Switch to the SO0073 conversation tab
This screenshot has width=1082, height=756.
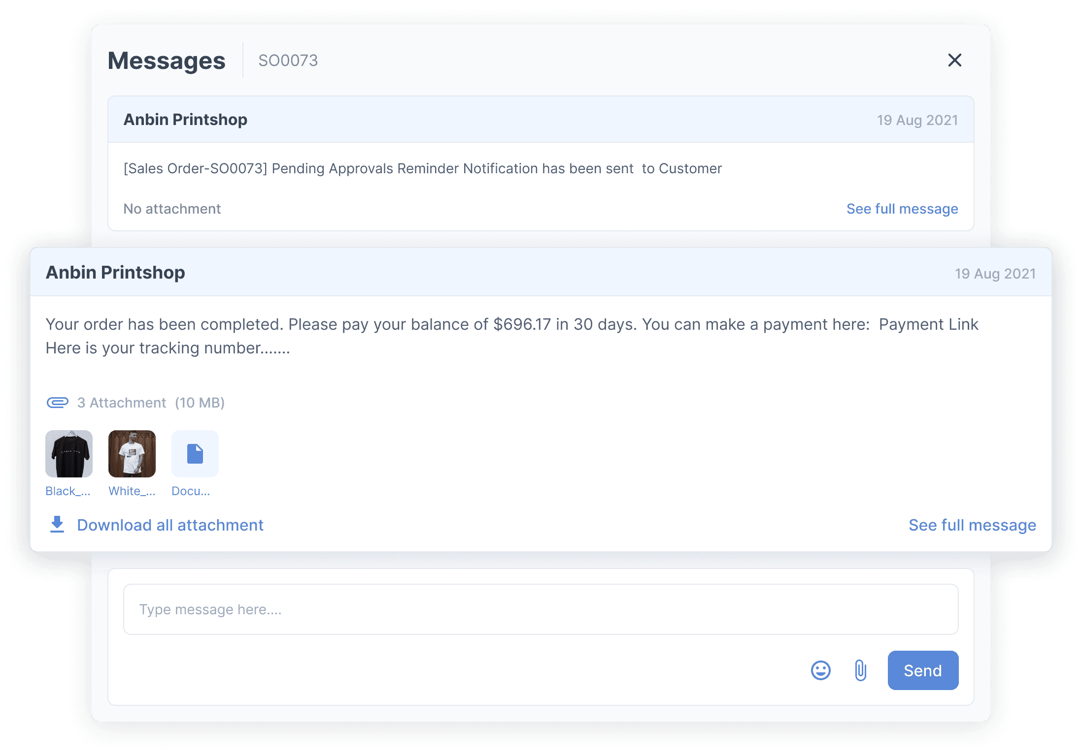pos(288,60)
